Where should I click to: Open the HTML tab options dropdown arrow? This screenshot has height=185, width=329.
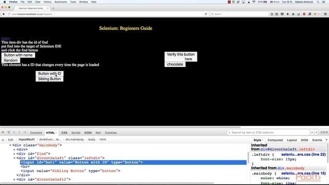pos(56,133)
